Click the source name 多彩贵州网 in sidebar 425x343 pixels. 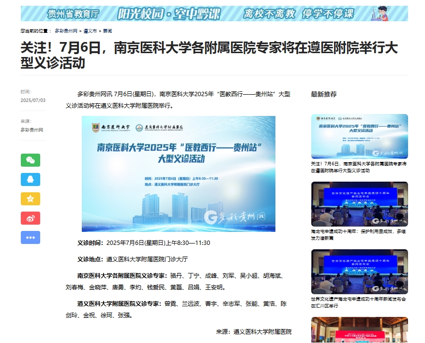[x=32, y=130]
